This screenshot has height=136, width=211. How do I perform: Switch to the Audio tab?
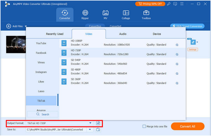[123, 34]
